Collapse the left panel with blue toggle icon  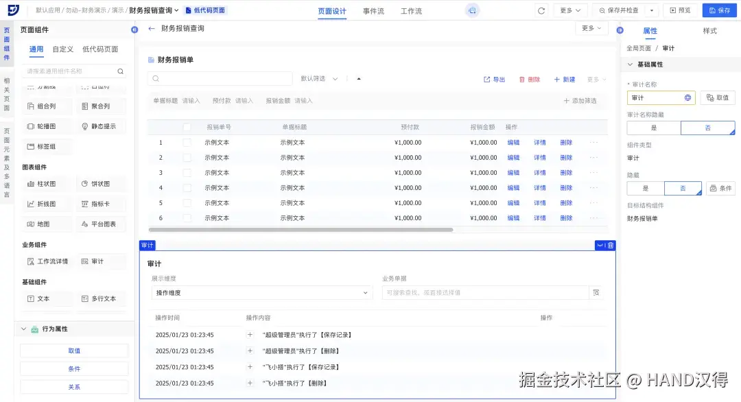click(134, 29)
